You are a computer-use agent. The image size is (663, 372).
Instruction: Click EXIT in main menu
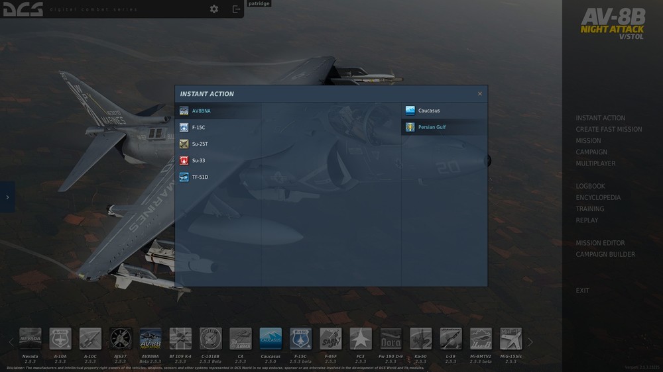[582, 291]
